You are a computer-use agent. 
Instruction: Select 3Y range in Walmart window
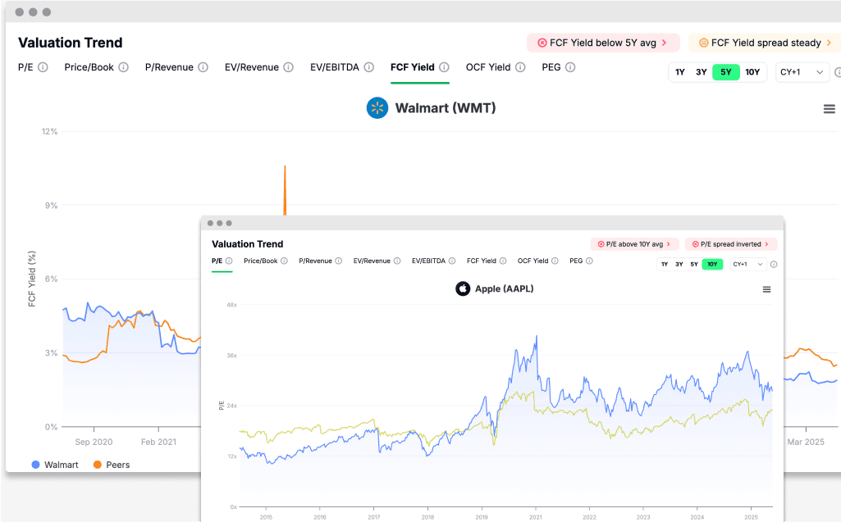(x=701, y=72)
